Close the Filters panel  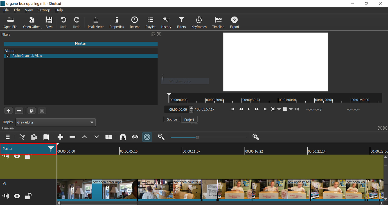click(159, 34)
